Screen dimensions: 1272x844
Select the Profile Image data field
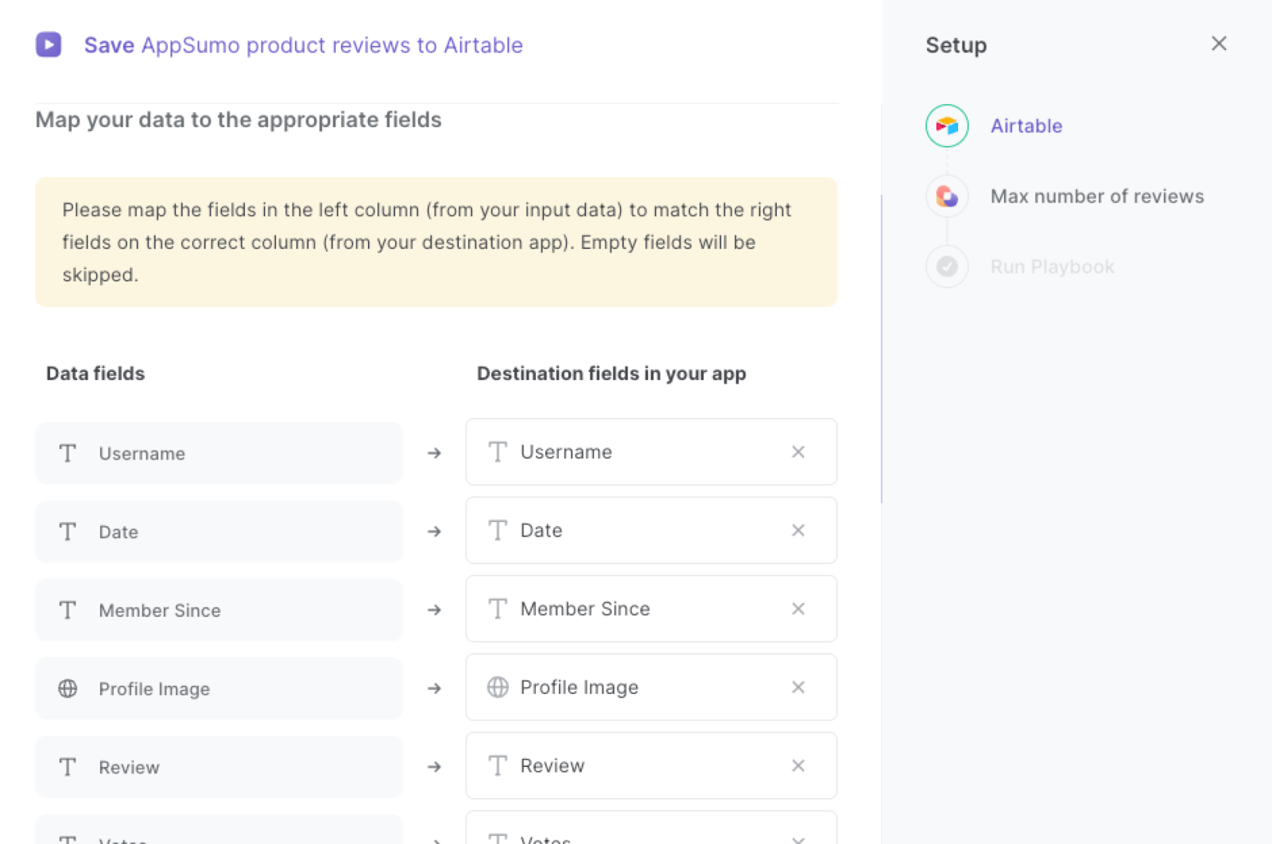[x=219, y=688]
